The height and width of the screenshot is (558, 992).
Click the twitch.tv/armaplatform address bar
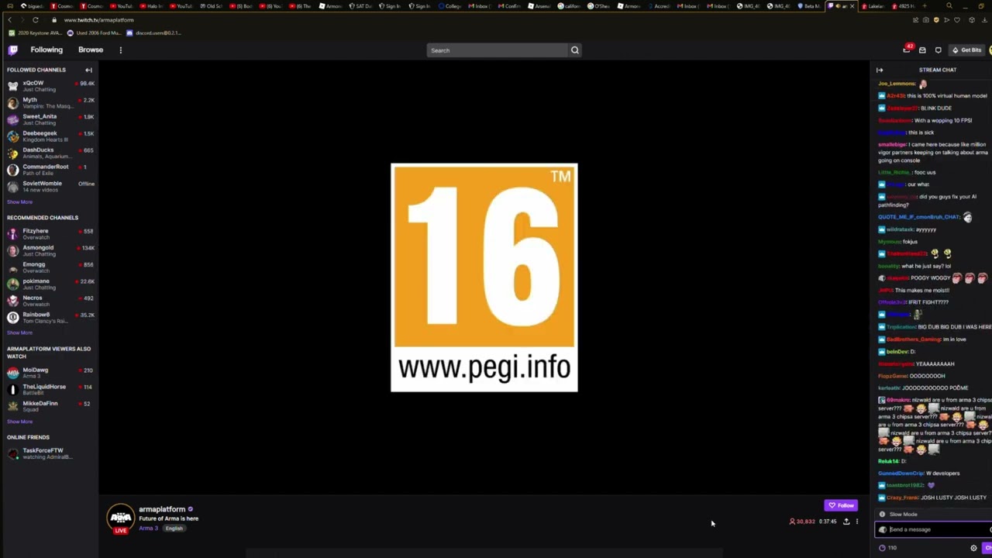click(x=99, y=20)
